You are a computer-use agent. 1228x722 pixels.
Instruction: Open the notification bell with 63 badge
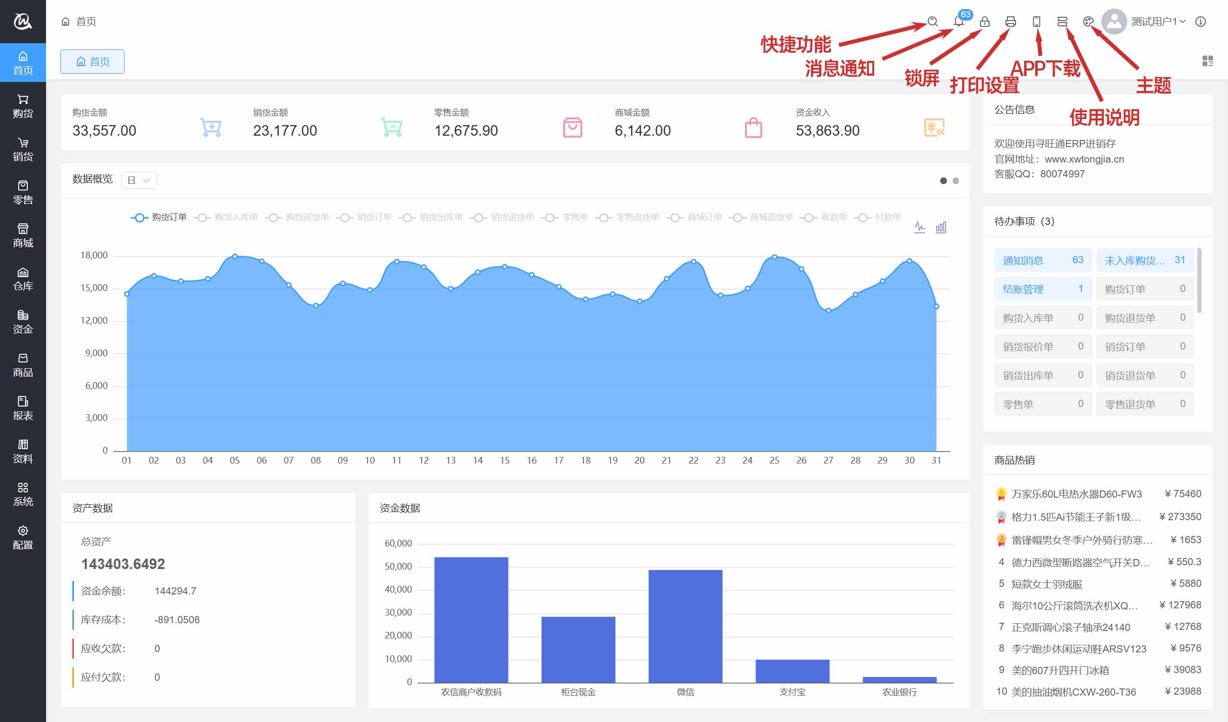pyautogui.click(x=958, y=22)
